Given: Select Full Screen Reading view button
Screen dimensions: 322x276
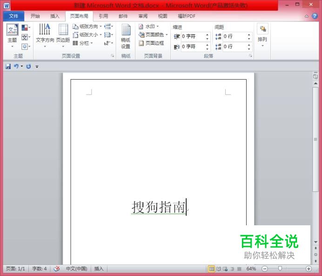Looking at the screenshot, I should (x=219, y=269).
